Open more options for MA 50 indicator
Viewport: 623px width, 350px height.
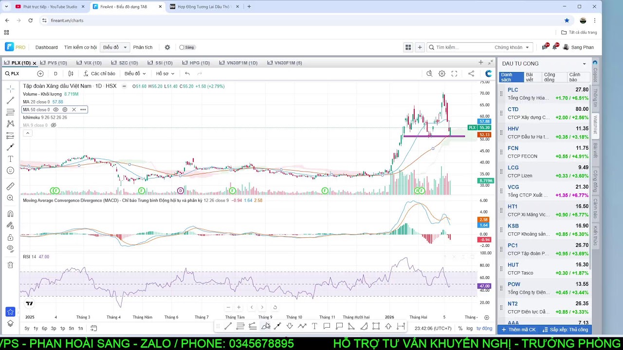83,109
